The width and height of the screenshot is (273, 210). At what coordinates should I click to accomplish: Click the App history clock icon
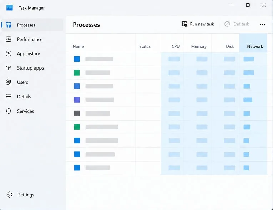(9, 53)
